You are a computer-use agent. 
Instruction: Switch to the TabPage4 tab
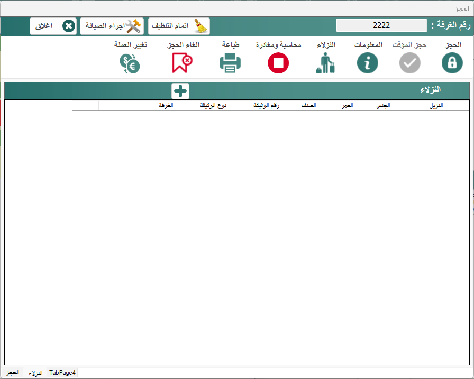pyautogui.click(x=62, y=373)
